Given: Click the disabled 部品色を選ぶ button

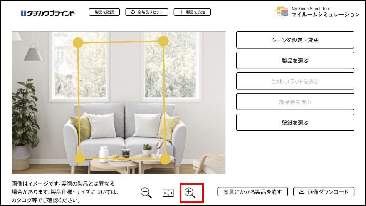Looking at the screenshot, I should (x=295, y=102).
